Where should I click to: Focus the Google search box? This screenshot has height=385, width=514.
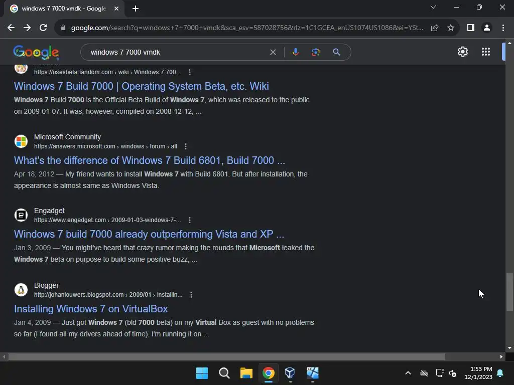tap(177, 52)
